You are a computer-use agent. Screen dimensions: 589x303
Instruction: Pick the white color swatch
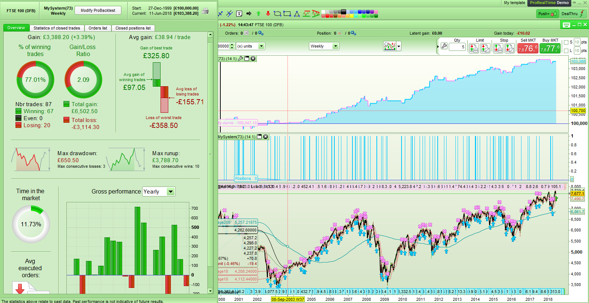[323, 12]
